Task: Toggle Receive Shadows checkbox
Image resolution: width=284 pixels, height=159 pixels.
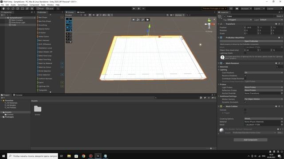Action: 245,76
